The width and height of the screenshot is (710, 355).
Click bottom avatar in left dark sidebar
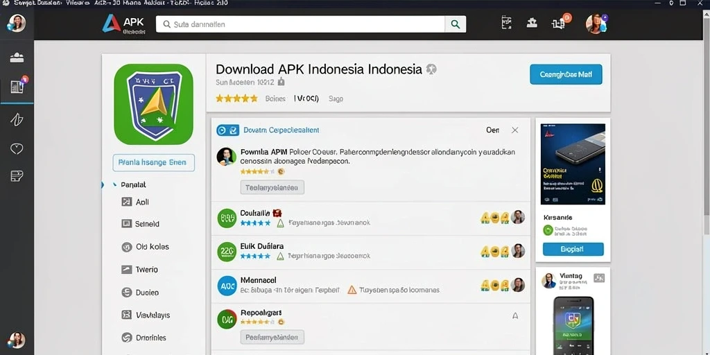(17, 340)
